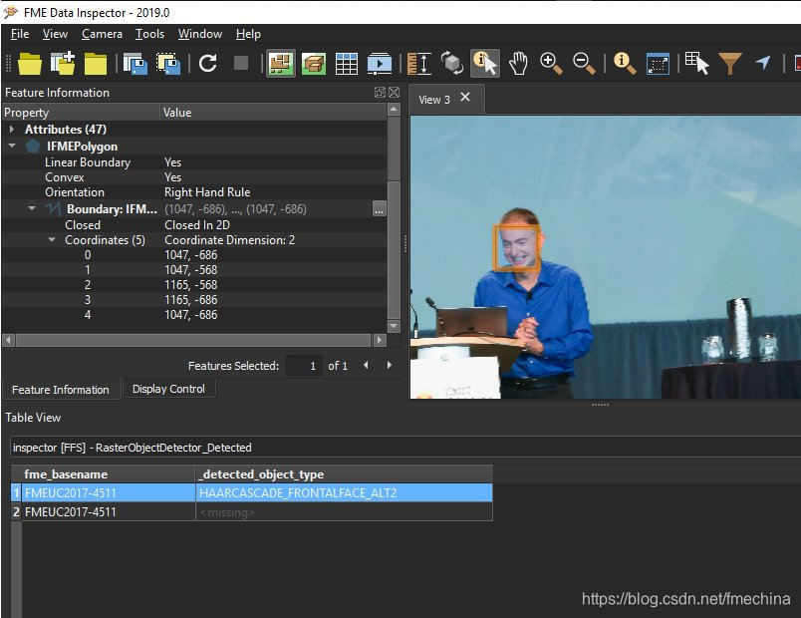
Task: Collapse the Coordinates (5) node
Action: 52,240
